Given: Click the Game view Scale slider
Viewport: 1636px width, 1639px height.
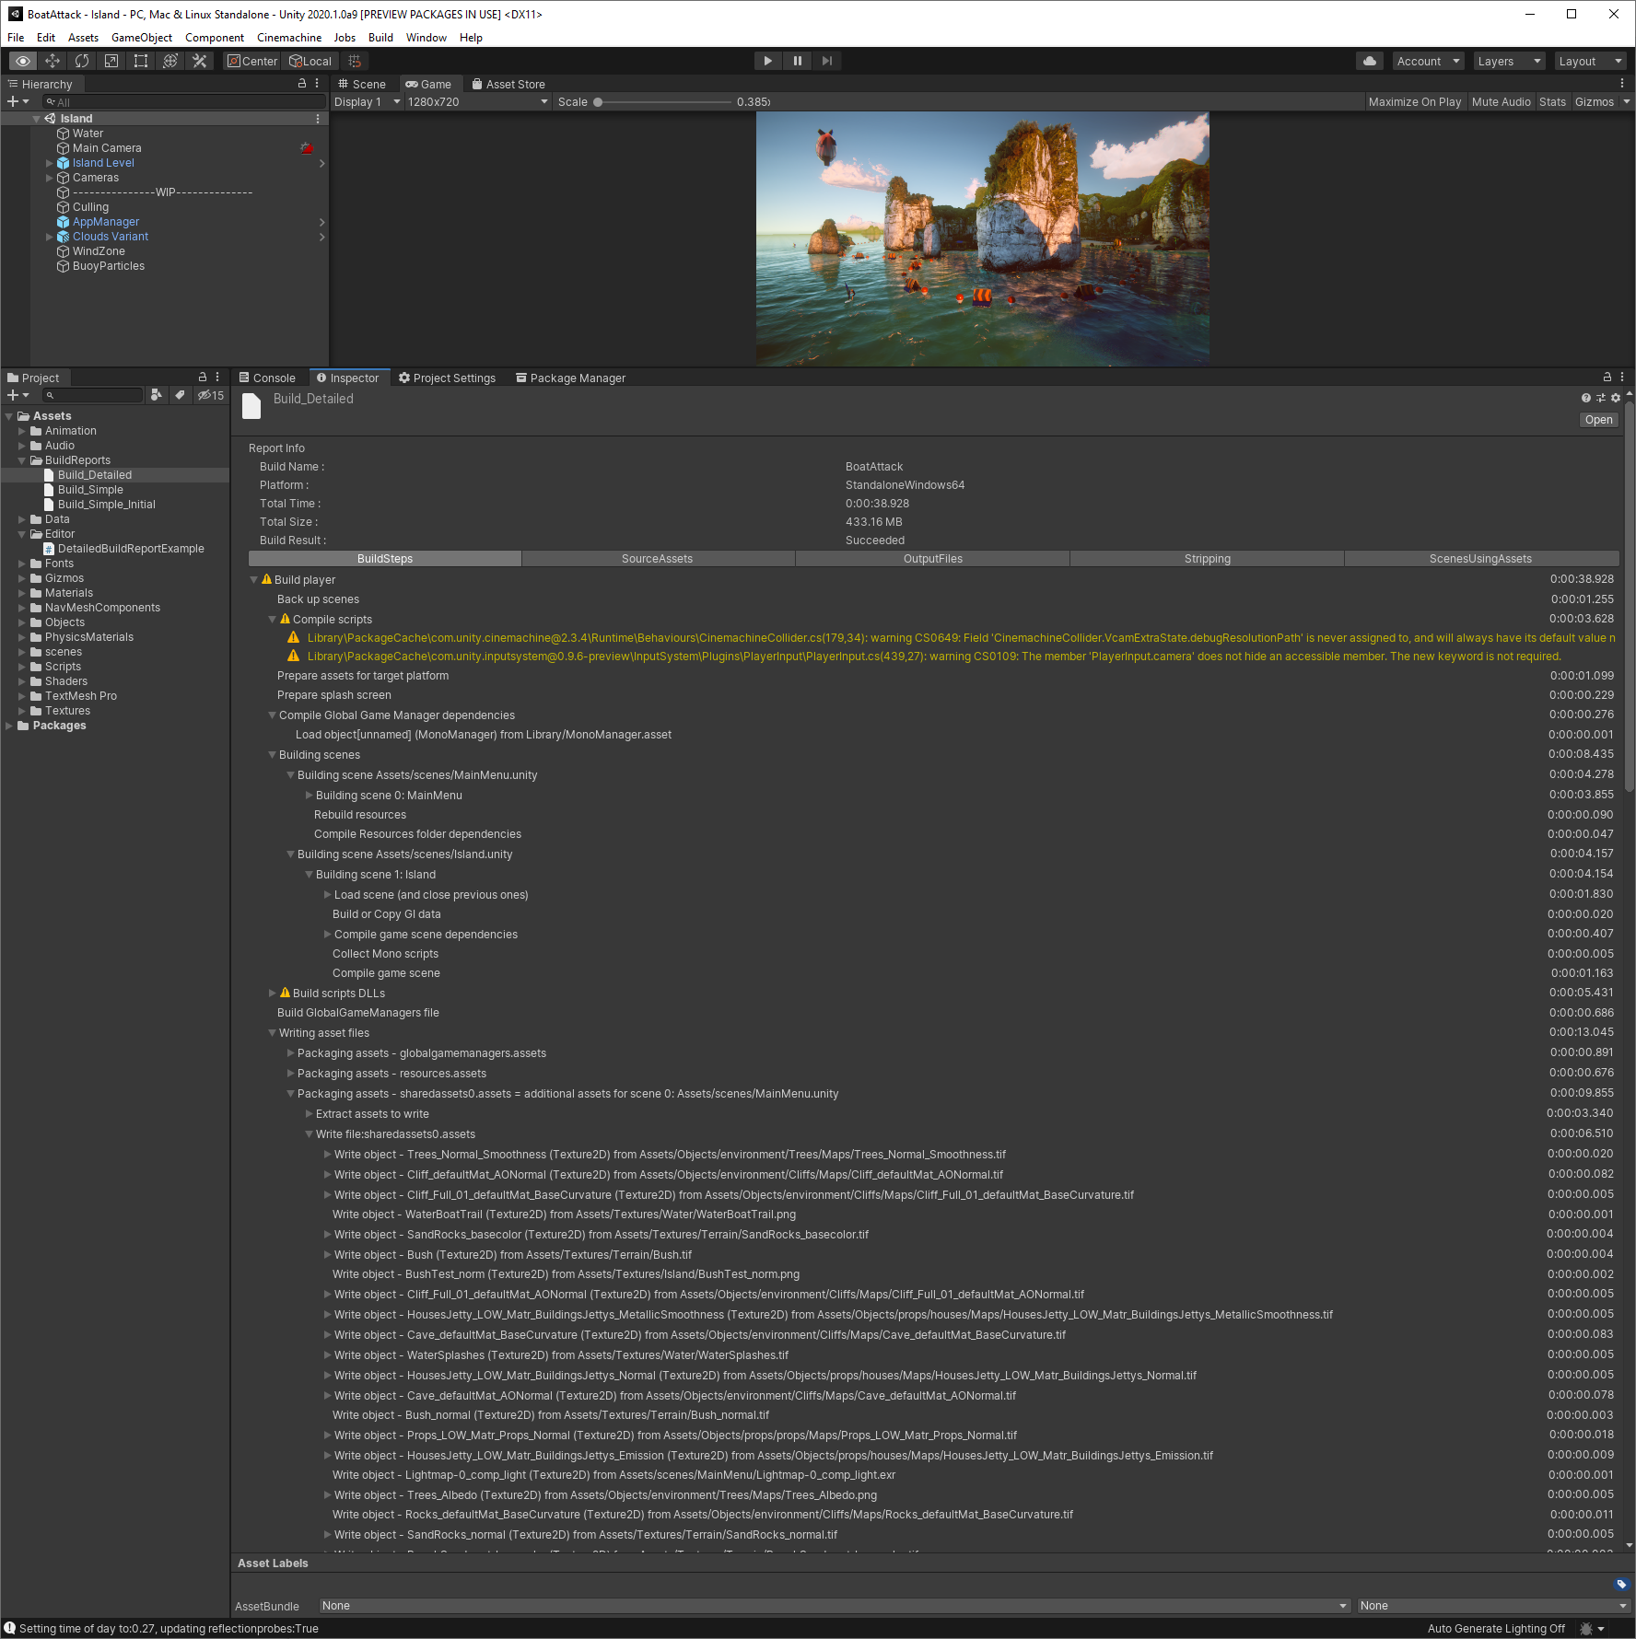Looking at the screenshot, I should pyautogui.click(x=661, y=102).
